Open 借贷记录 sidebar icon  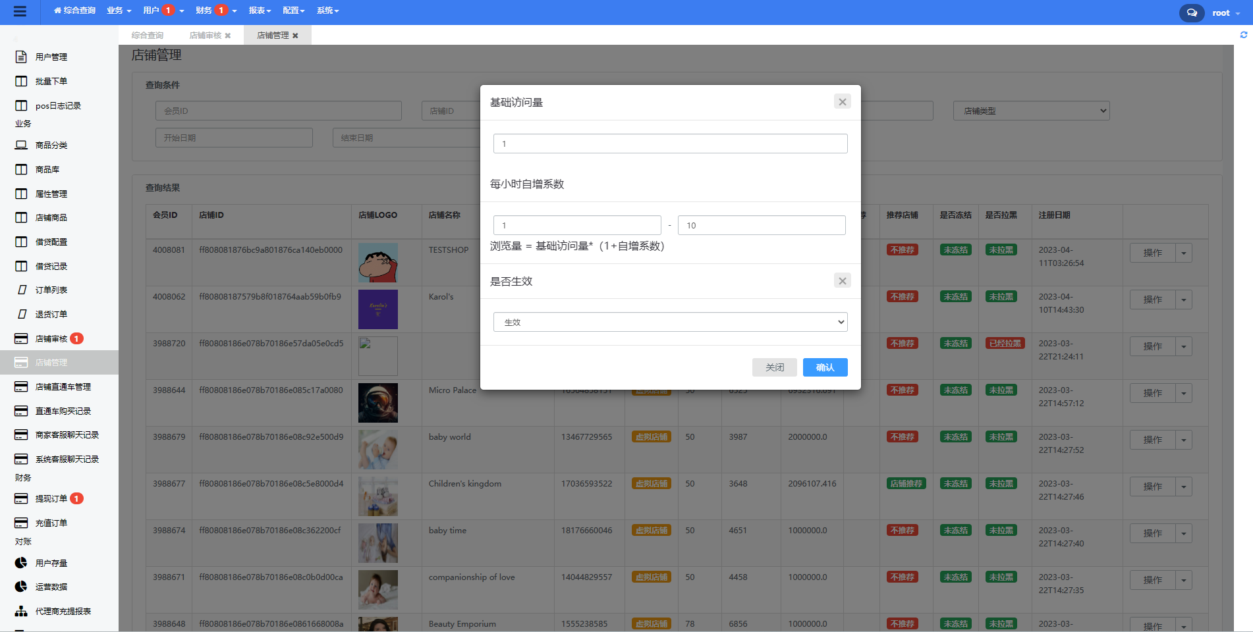pos(21,266)
